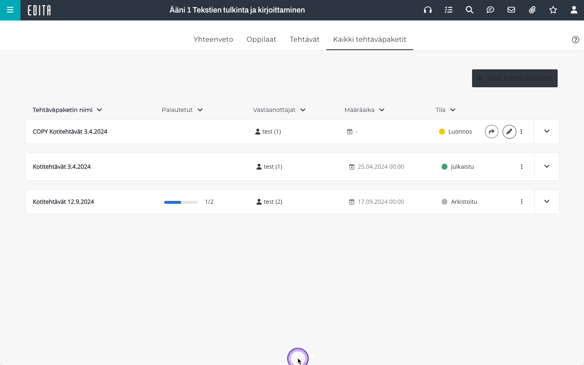
Task: Open three-dot menu for Kotitehtävät 12.9.2024
Action: coord(522,202)
